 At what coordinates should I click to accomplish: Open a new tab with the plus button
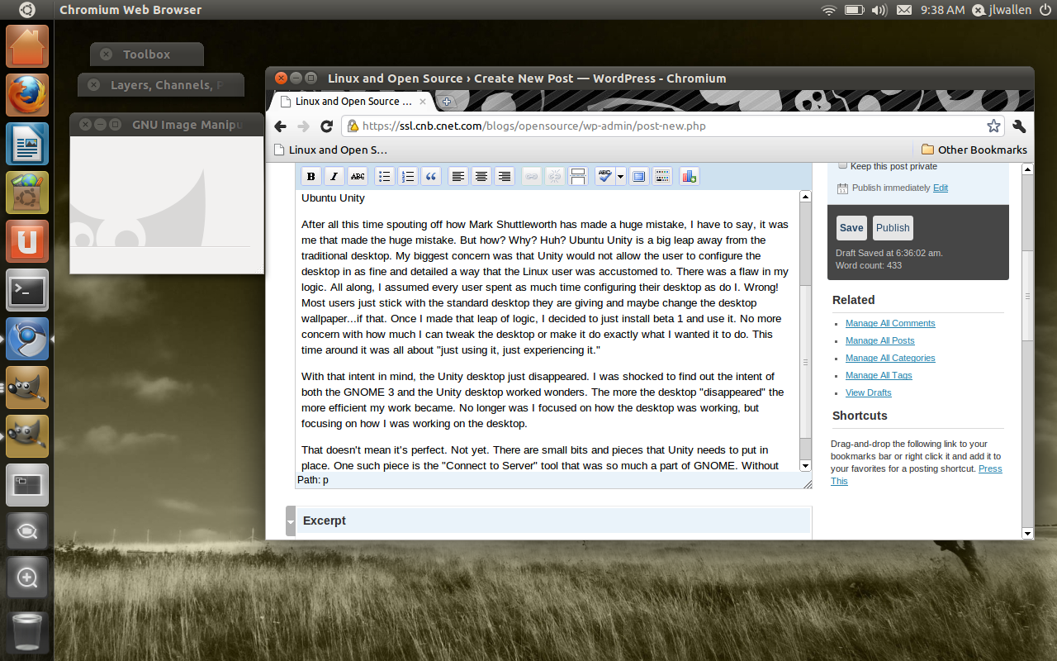tap(447, 102)
